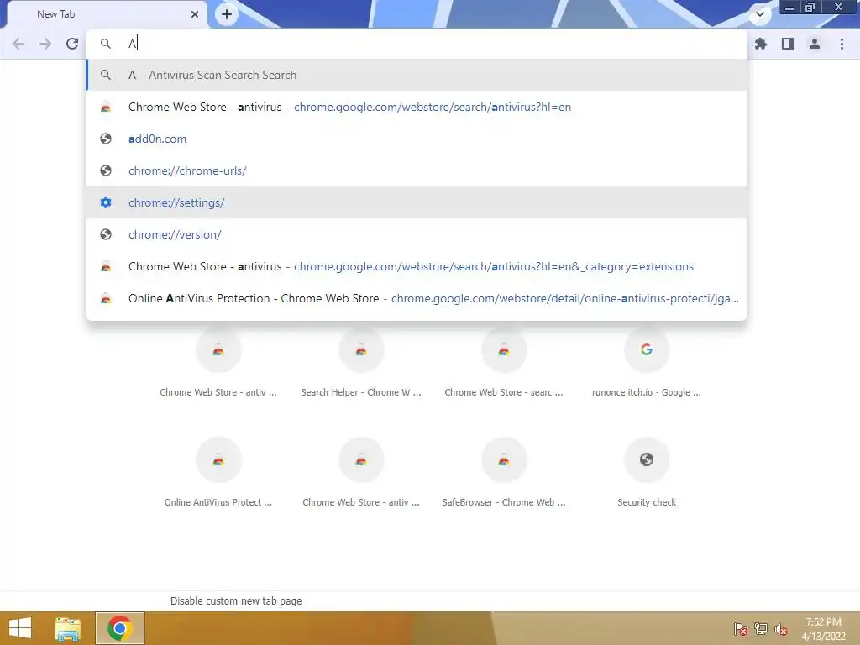The image size is (860, 645).
Task: Open the network tray icon
Action: [x=761, y=629]
